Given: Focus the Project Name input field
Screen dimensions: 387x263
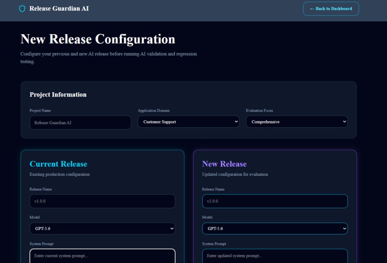Looking at the screenshot, I should pos(81,122).
